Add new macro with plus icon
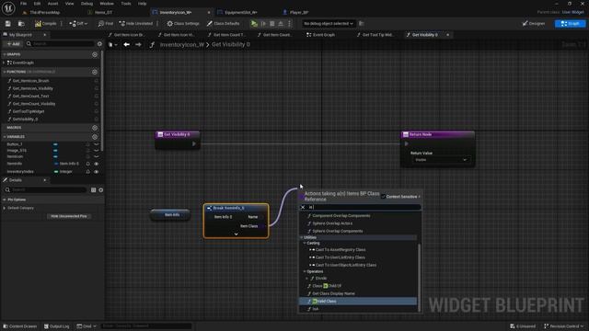Screen dimensions: 589x331 coord(95,128)
